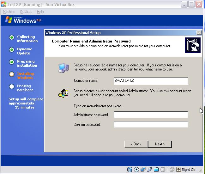Click the 'Type an Administrator password.' text
This screenshot has width=205, height=174.
[98, 106]
